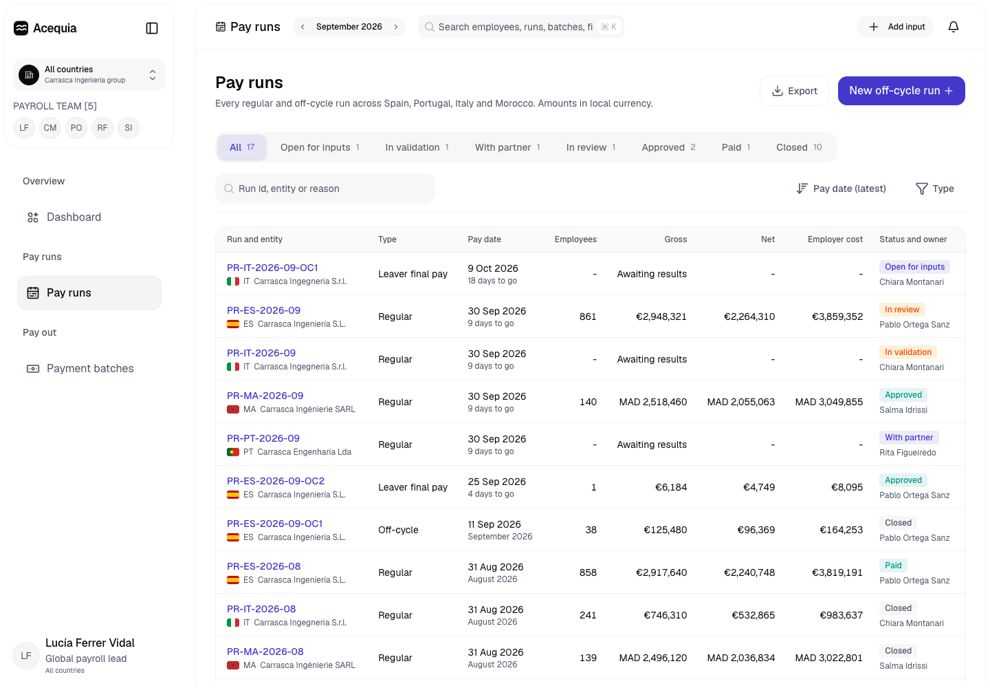990x688 pixels.
Task: Switch to Closed tab
Action: pos(799,147)
